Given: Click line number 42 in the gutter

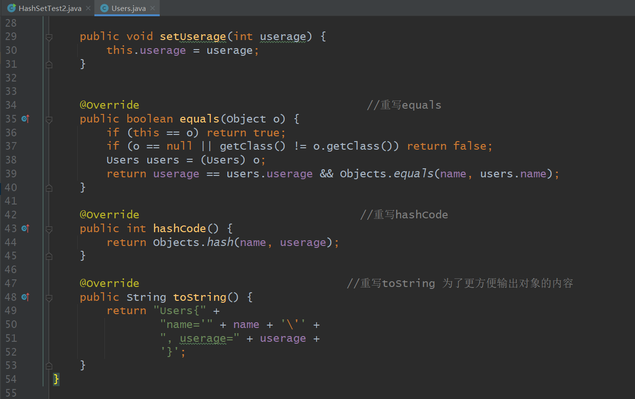Looking at the screenshot, I should pyautogui.click(x=10, y=215).
